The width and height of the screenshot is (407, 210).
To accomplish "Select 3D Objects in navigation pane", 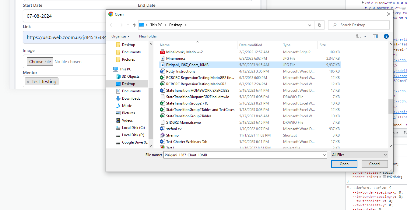I will pos(131,77).
